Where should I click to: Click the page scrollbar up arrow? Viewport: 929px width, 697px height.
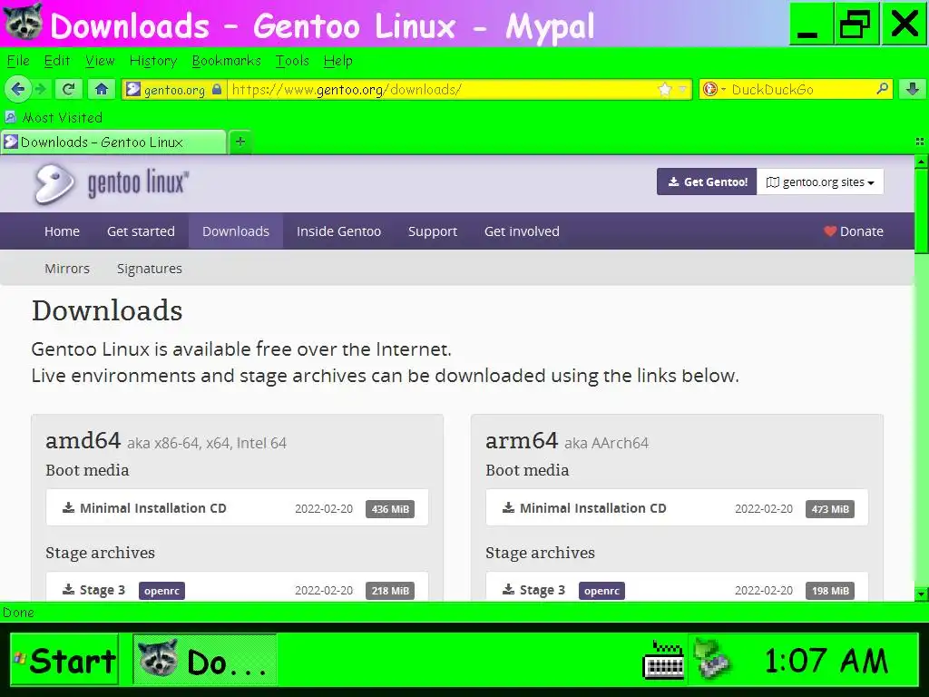922,162
